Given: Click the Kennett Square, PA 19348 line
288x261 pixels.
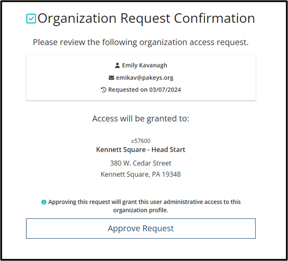Looking at the screenshot, I should pyautogui.click(x=140, y=174).
